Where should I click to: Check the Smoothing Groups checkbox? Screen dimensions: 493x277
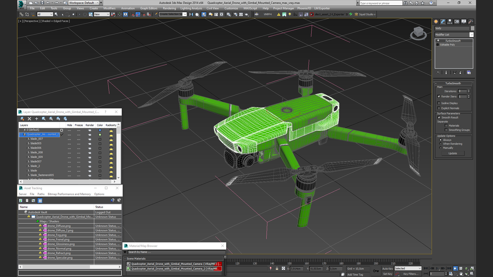coord(446,130)
